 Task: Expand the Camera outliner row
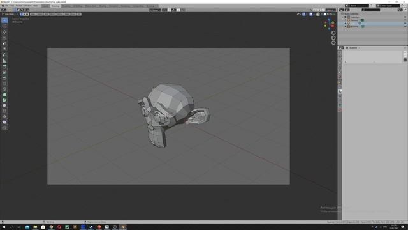346,20
